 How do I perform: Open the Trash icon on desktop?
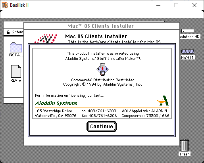[185, 145]
